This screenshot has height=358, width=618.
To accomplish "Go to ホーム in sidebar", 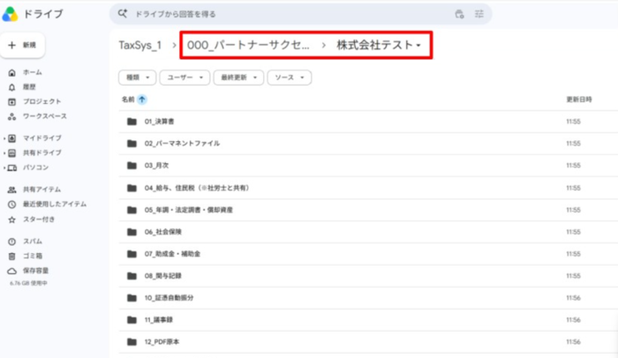I will (x=33, y=72).
